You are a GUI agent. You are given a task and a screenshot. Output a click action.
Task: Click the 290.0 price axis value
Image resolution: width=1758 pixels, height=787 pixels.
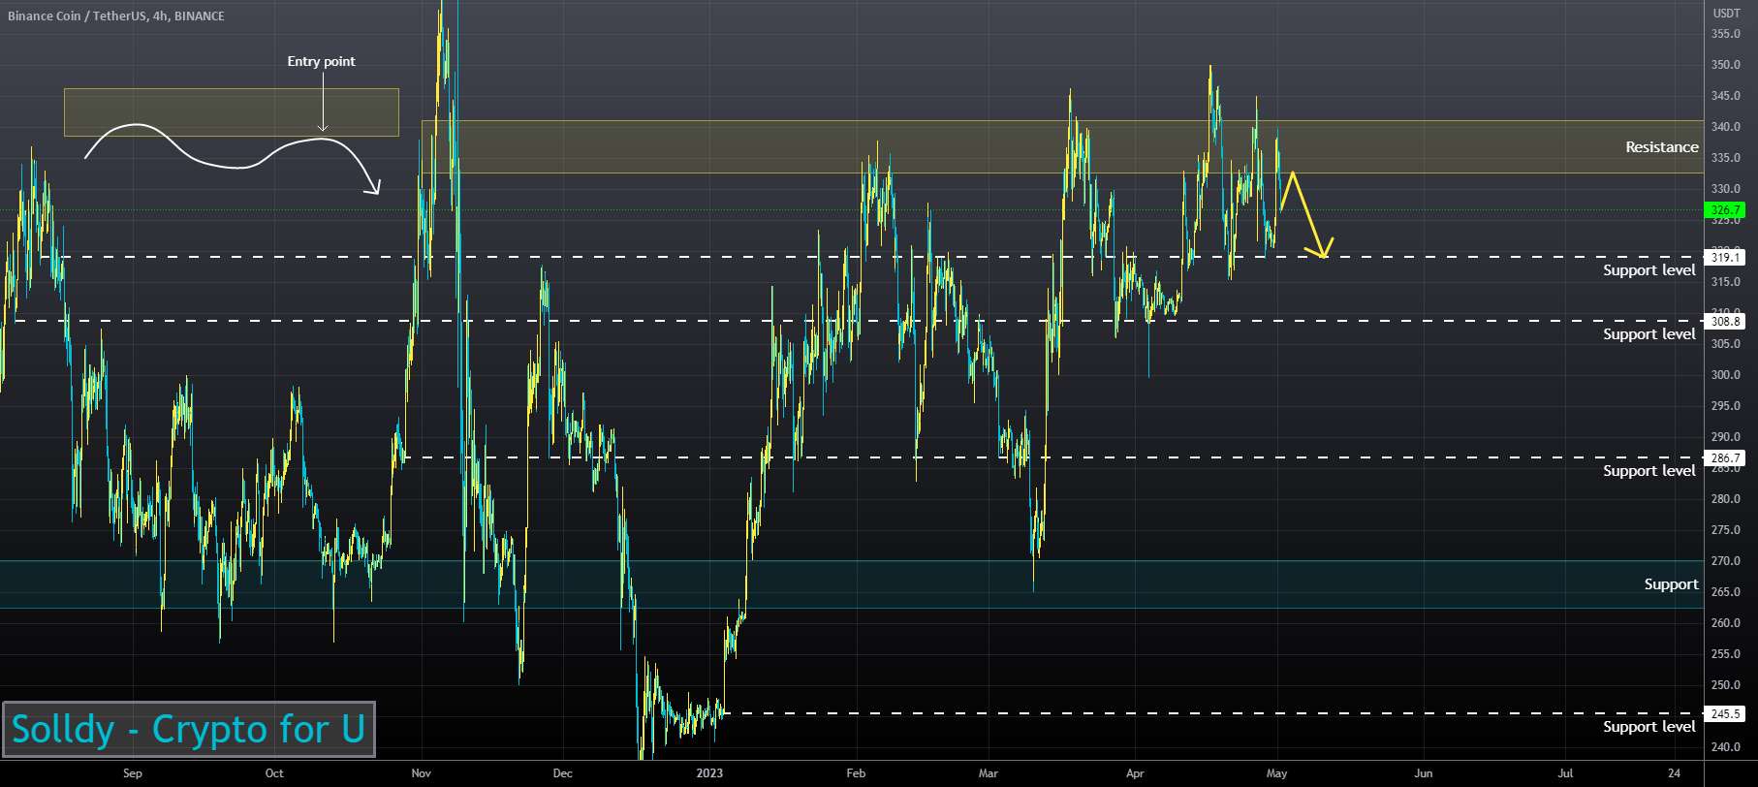coord(1725,437)
